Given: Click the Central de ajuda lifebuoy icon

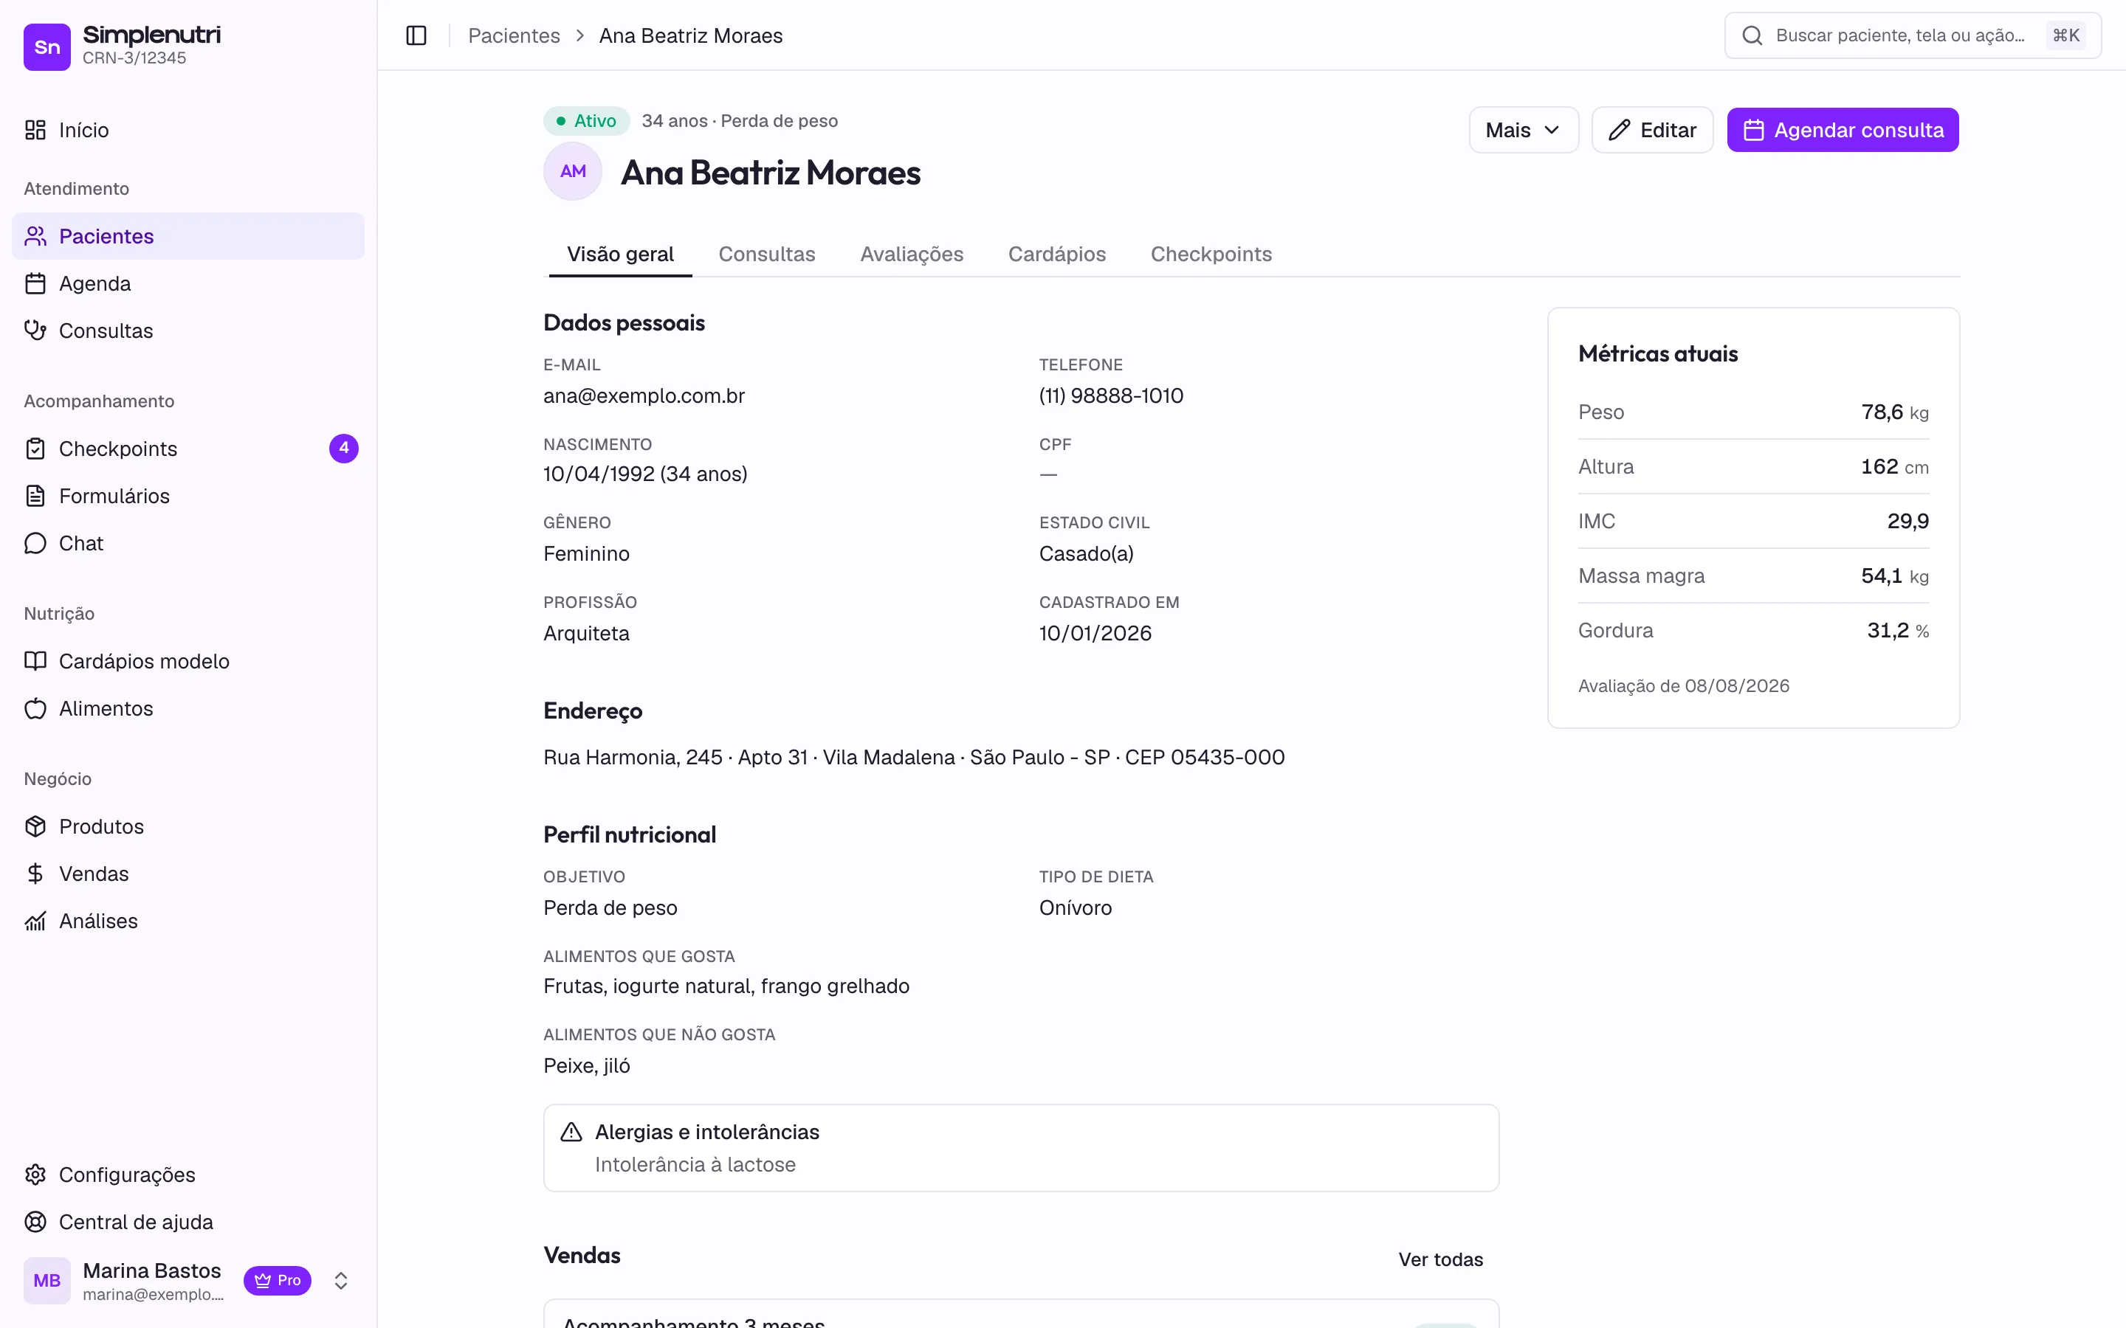Looking at the screenshot, I should click(x=35, y=1222).
